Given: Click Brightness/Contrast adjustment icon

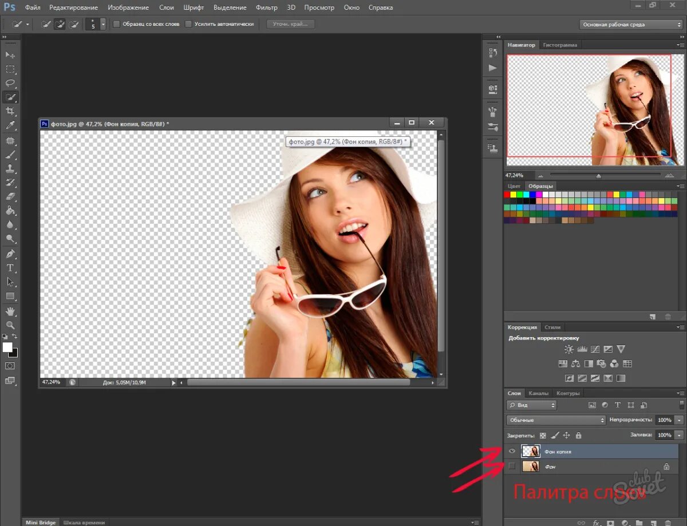Looking at the screenshot, I should pyautogui.click(x=568, y=349).
